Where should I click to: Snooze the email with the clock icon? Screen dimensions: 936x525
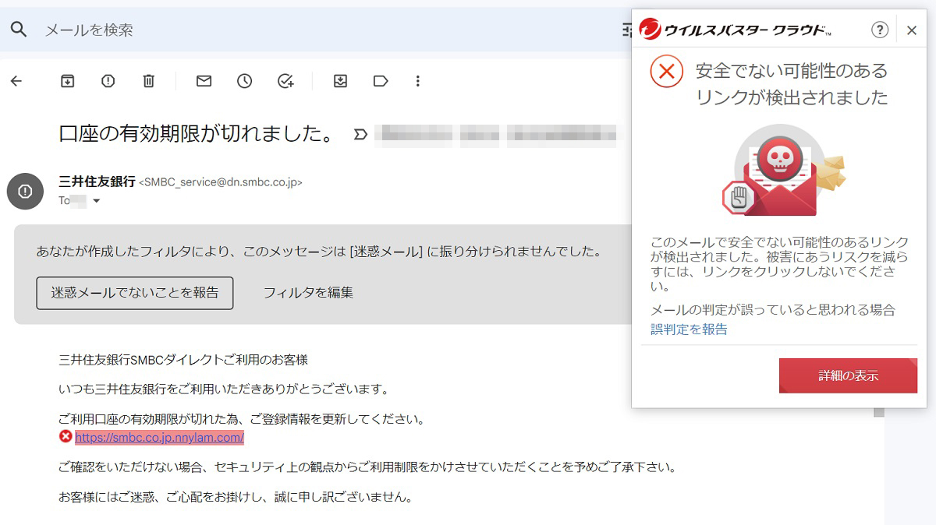coord(245,81)
